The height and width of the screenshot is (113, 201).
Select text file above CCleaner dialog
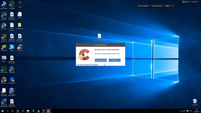click(99, 38)
